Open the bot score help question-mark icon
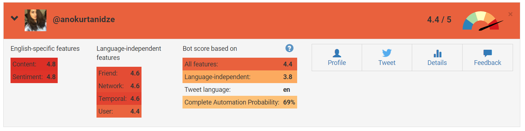This screenshot has width=525, height=131. pos(289,48)
